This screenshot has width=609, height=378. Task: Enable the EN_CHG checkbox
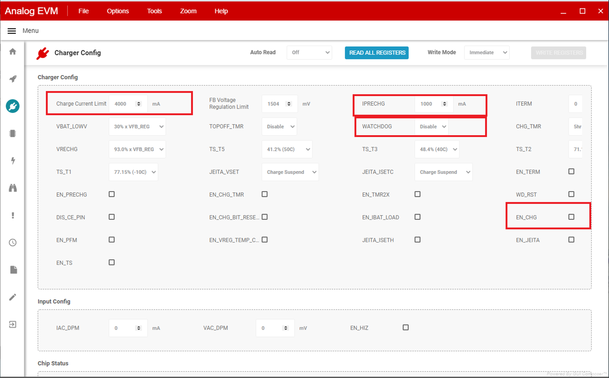571,217
